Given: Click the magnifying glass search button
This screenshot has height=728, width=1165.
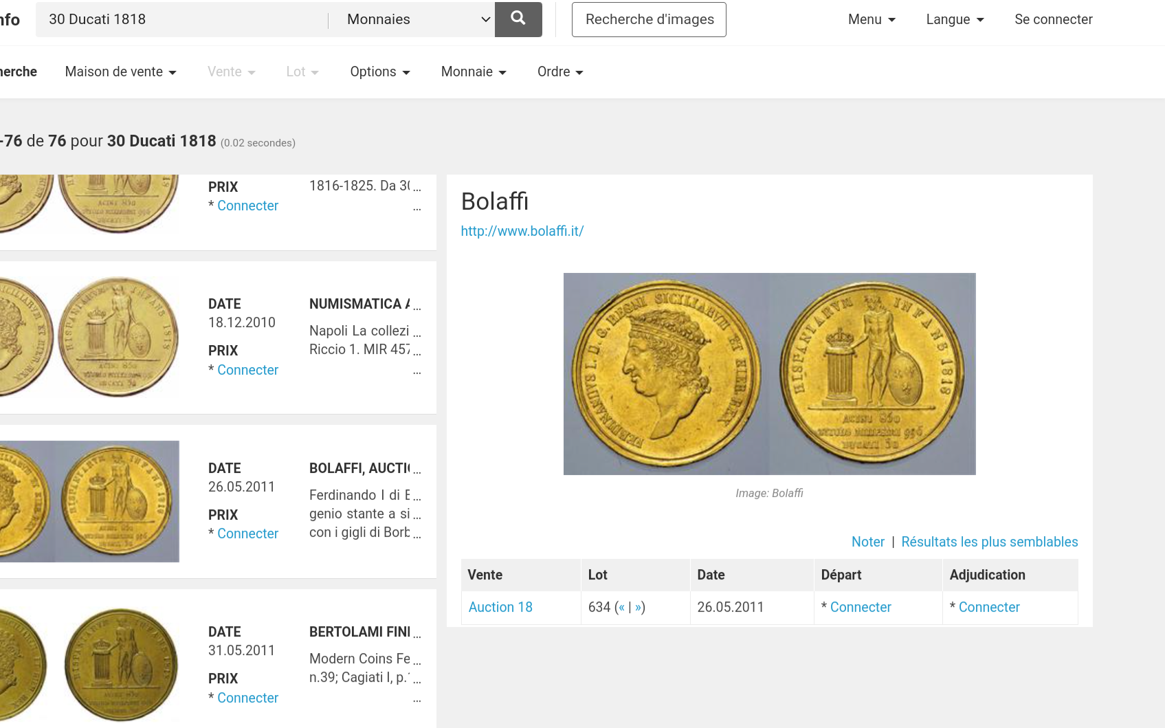Looking at the screenshot, I should pyautogui.click(x=518, y=19).
